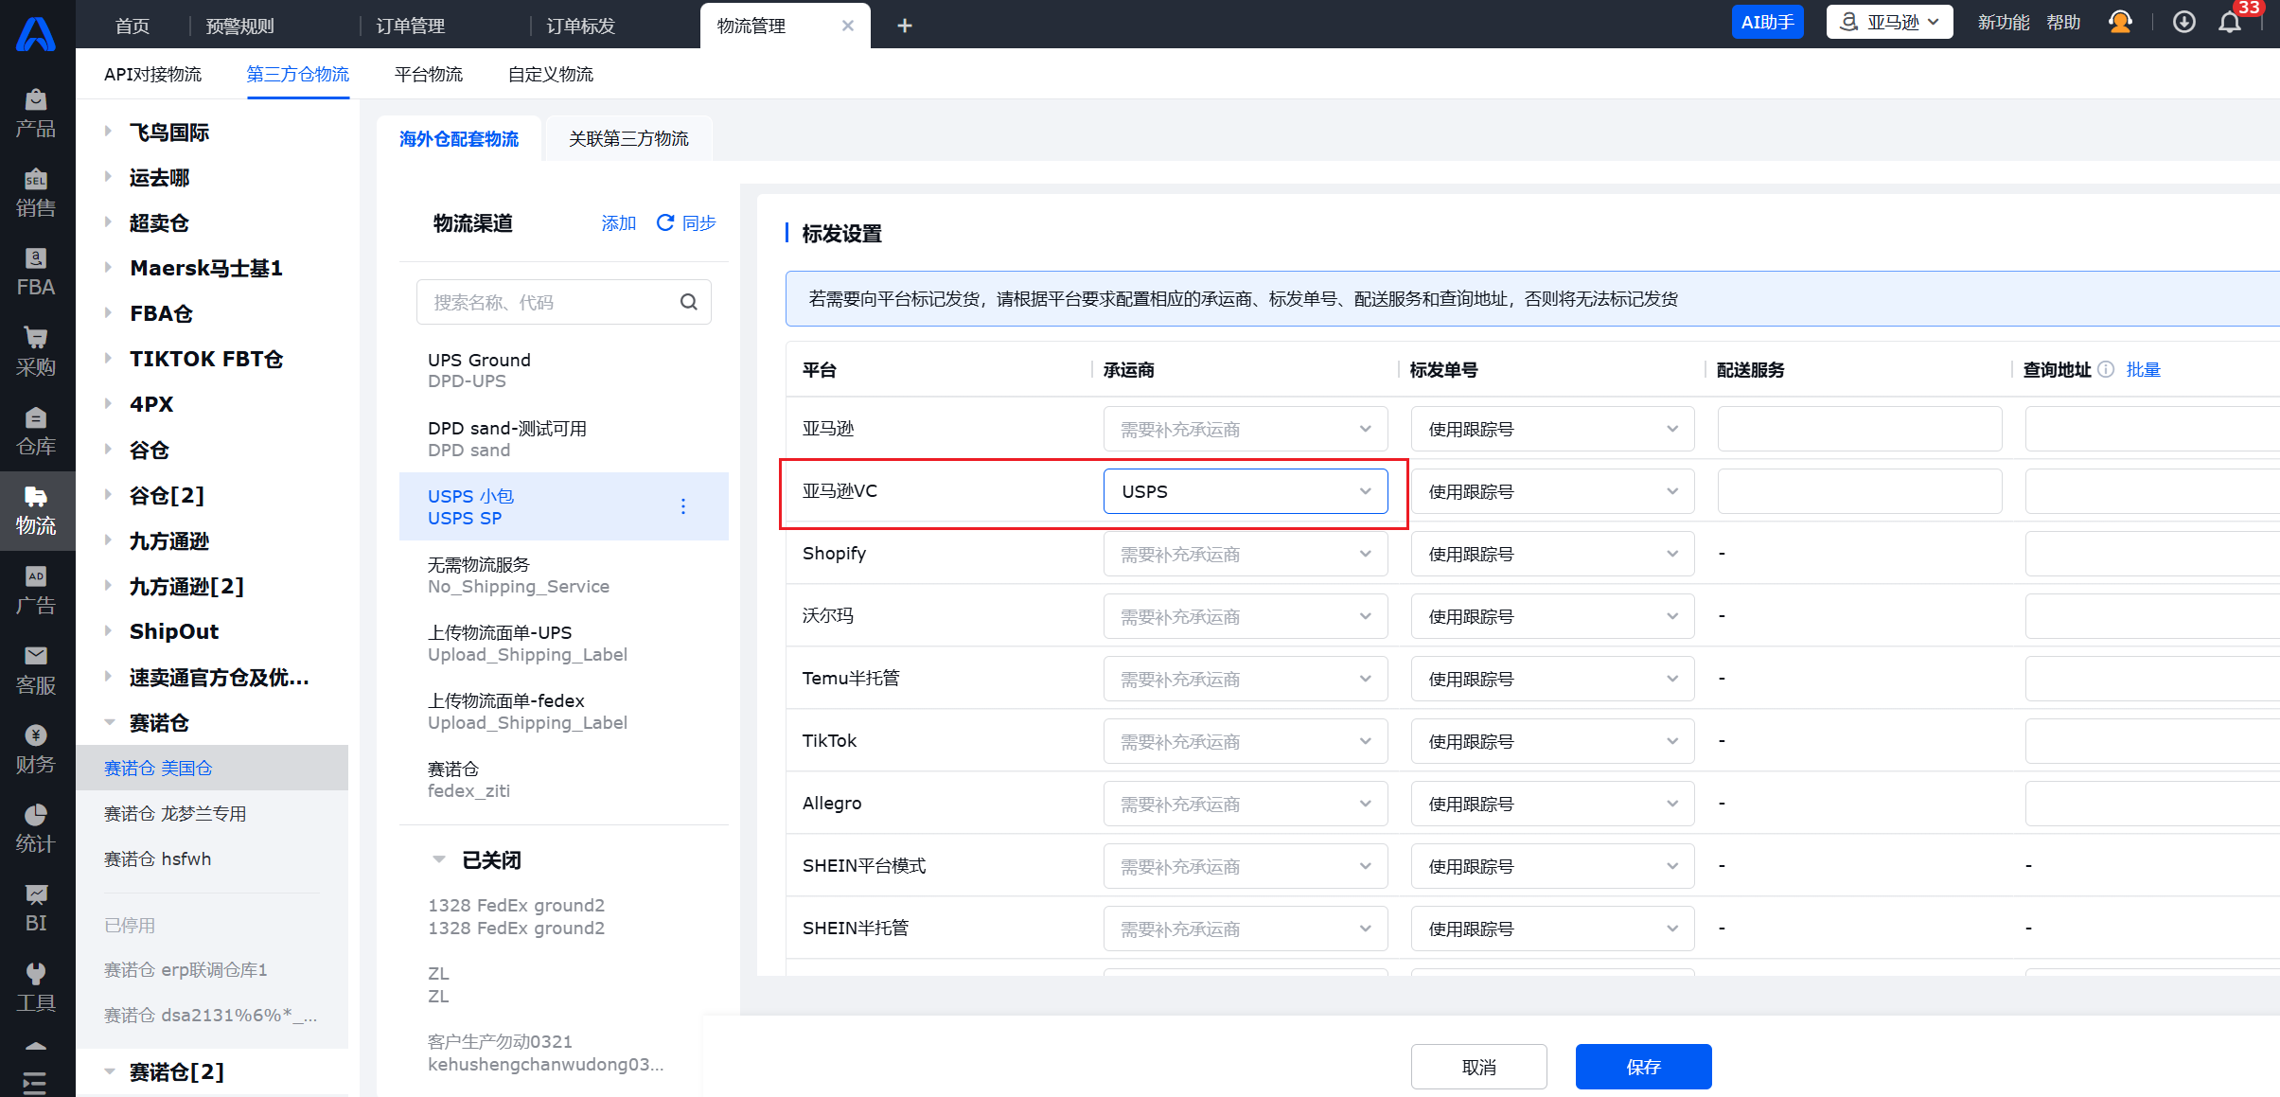2280x1097 pixels.
Task: Open the 财务 finance sidebar icon
Action: (x=36, y=748)
